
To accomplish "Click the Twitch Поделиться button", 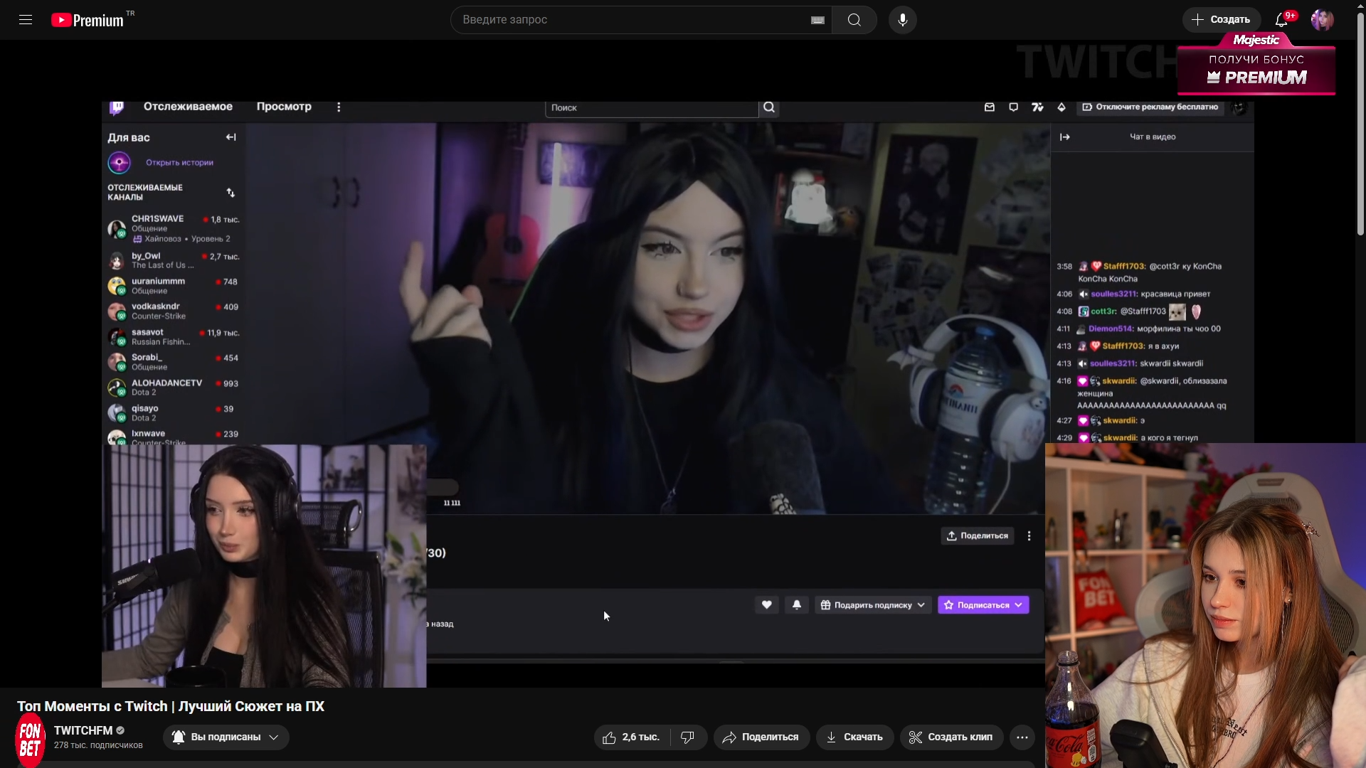I will click(978, 536).
